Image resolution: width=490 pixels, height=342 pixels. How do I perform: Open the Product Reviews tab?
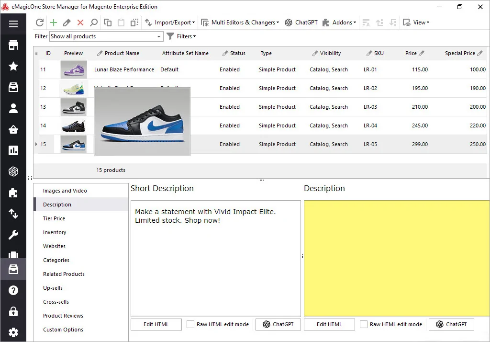(81, 316)
